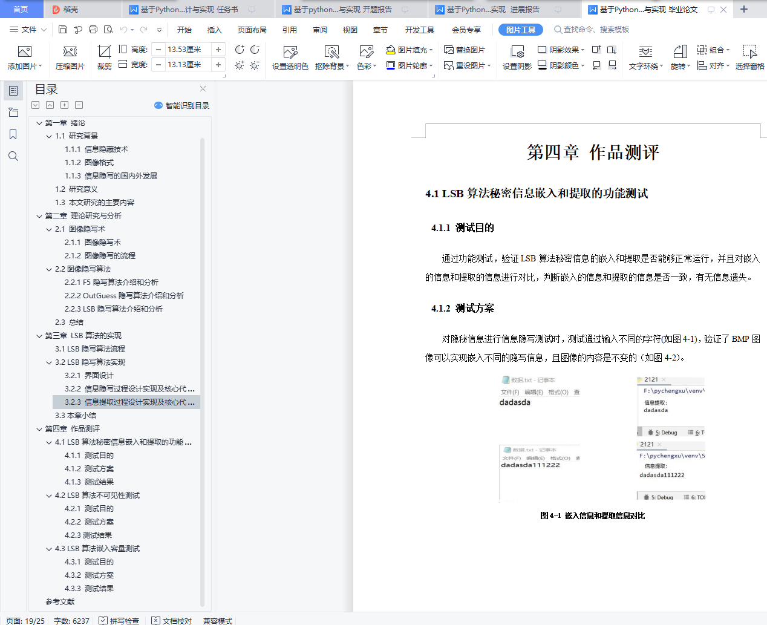Close the 目录 navigation pane
Image resolution: width=767 pixels, height=625 pixels.
tap(203, 89)
